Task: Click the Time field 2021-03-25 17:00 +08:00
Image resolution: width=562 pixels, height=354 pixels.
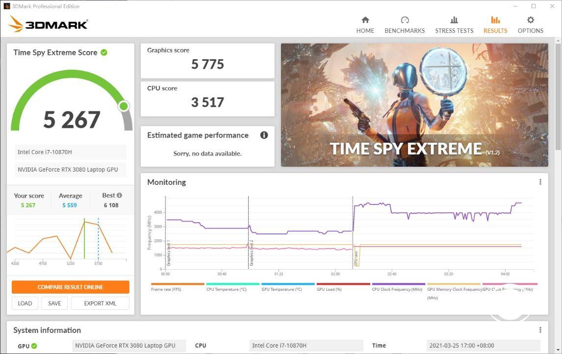Action: [483, 345]
